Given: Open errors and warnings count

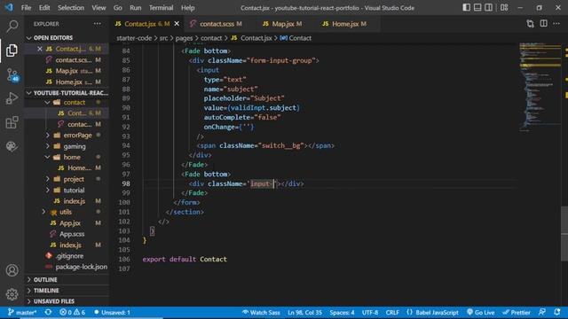Looking at the screenshot, I should 72,312.
